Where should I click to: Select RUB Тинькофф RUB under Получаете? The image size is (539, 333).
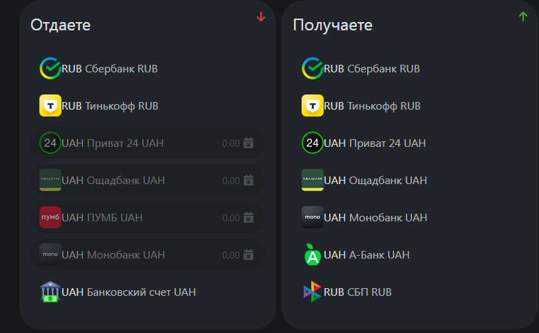pyautogui.click(x=410, y=105)
